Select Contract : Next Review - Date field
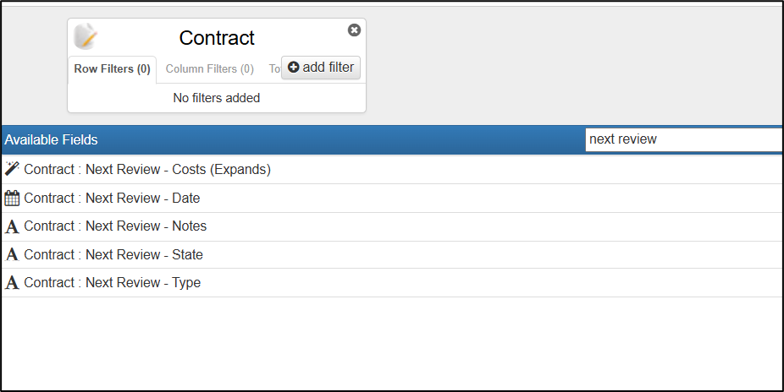This screenshot has width=784, height=392. pyautogui.click(x=392, y=198)
